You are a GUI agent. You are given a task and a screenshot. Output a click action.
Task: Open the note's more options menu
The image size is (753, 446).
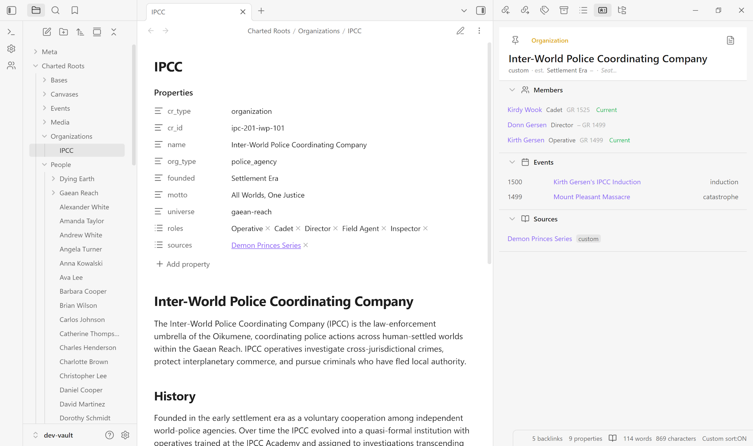point(479,31)
